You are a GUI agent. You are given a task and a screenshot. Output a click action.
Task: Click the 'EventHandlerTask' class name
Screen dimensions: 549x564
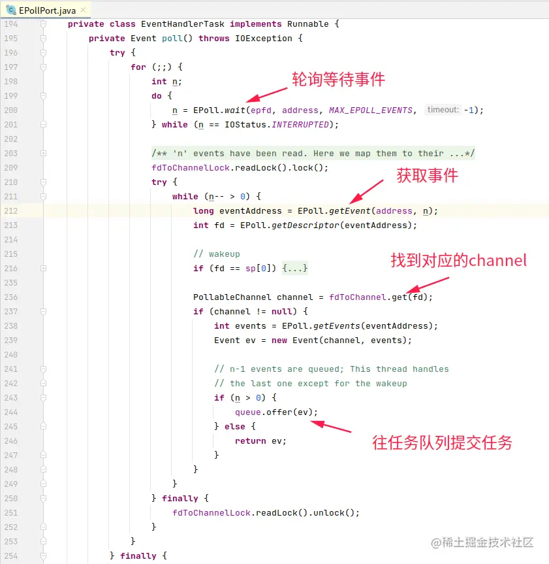click(183, 24)
